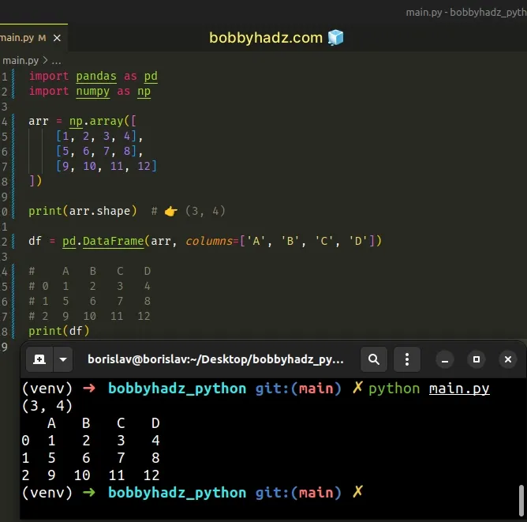Click main.py in the breadcrumb bar
This screenshot has height=522, width=527.
[x=19, y=60]
